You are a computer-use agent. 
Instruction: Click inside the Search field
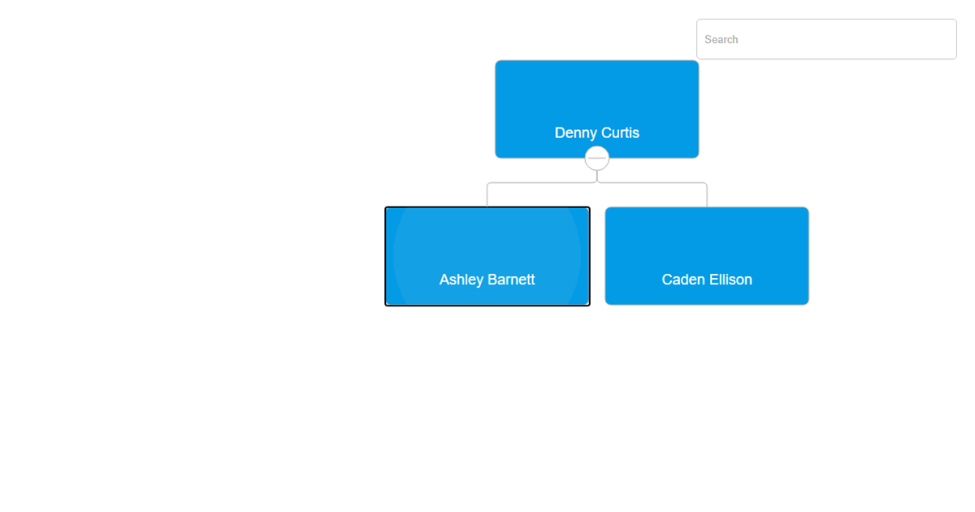[x=826, y=39]
